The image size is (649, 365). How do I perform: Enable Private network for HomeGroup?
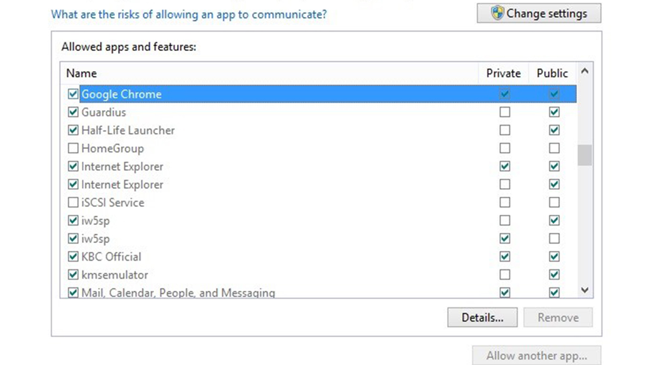coord(505,148)
